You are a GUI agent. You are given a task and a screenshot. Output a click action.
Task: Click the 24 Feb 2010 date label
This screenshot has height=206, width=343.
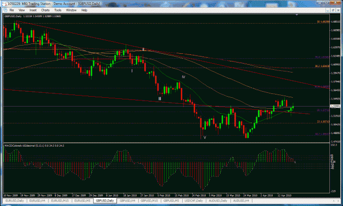[199, 196]
